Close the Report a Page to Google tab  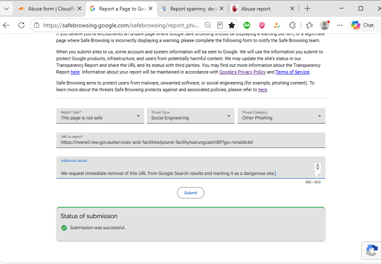point(151,8)
